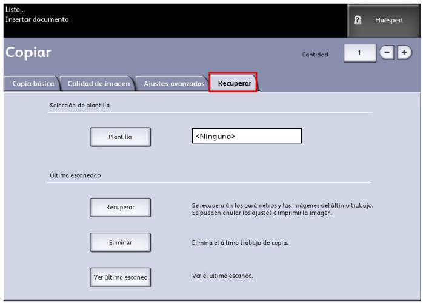Click the 'Selección de plantilla' heading
The width and height of the screenshot is (423, 303).
(x=79, y=106)
